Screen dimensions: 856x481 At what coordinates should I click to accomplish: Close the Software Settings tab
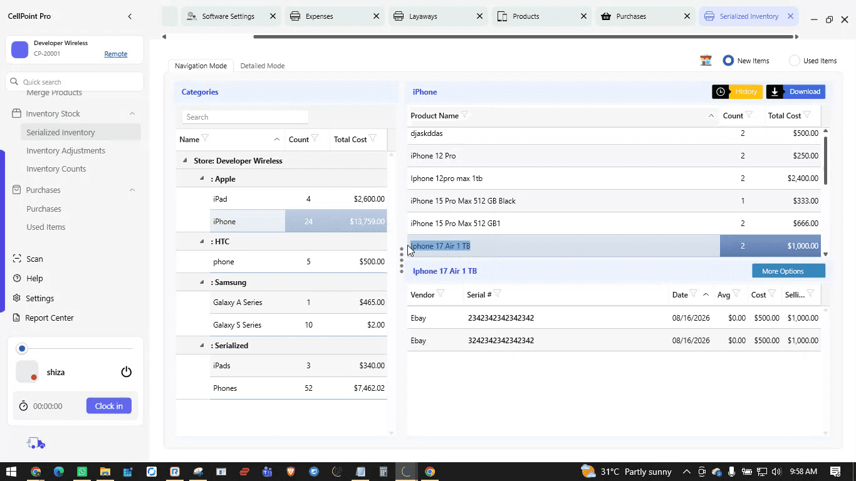coord(273,16)
